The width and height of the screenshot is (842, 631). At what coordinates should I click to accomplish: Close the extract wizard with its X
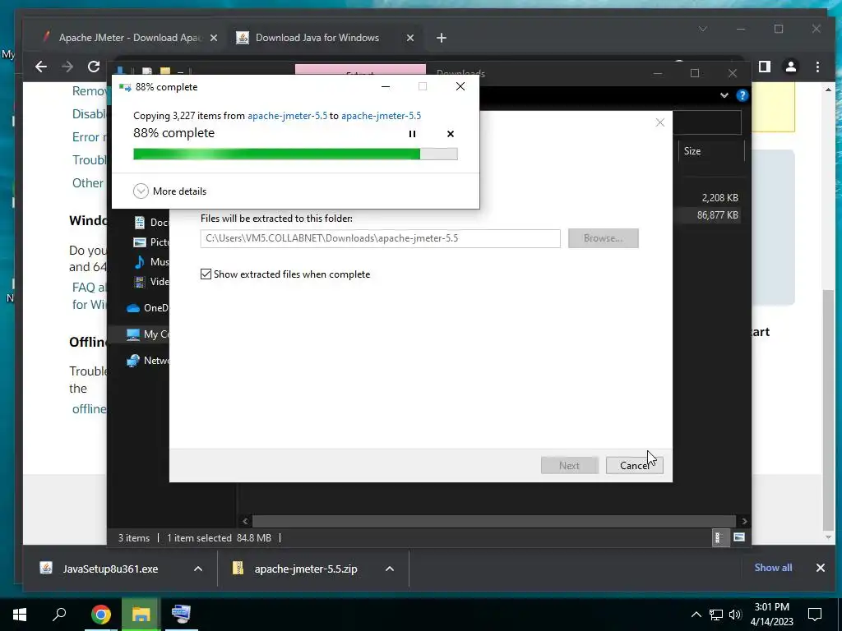click(660, 123)
